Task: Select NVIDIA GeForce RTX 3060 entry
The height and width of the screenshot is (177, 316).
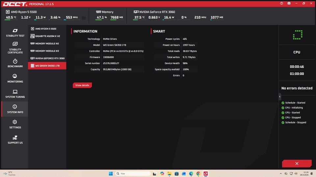Action: [47, 58]
